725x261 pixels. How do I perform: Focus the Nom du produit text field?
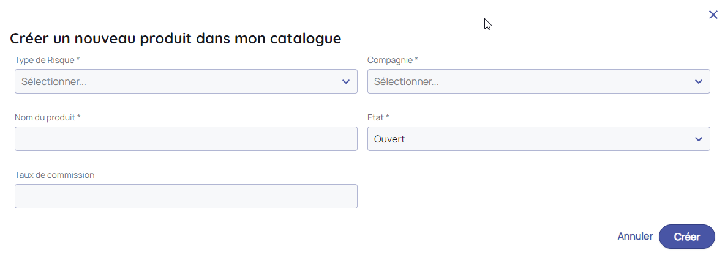click(x=186, y=139)
